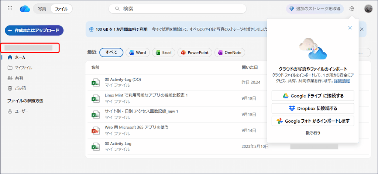Sort by the 名前 column header
Viewport: 378px width, 174px height.
click(x=95, y=67)
